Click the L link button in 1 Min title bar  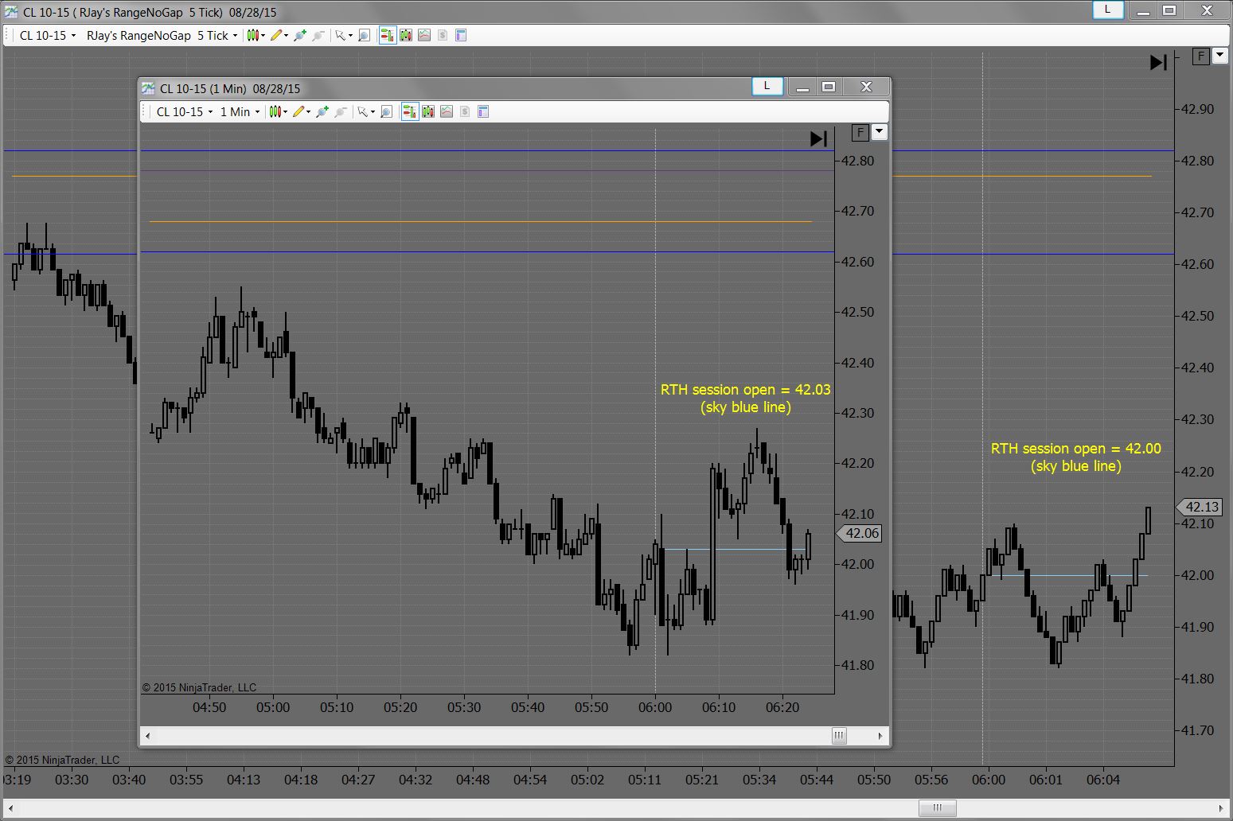[x=767, y=86]
